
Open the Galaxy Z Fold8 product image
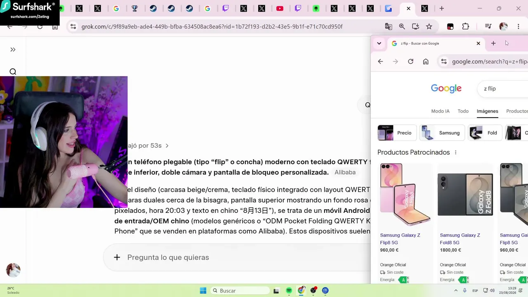click(x=465, y=195)
